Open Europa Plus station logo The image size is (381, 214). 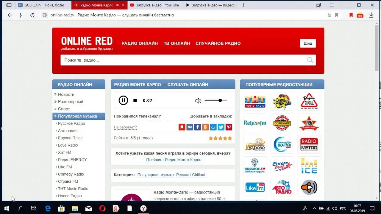282,166
